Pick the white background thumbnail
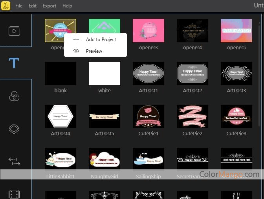Image resolution: width=264 pixels, height=199 pixels. (104, 74)
